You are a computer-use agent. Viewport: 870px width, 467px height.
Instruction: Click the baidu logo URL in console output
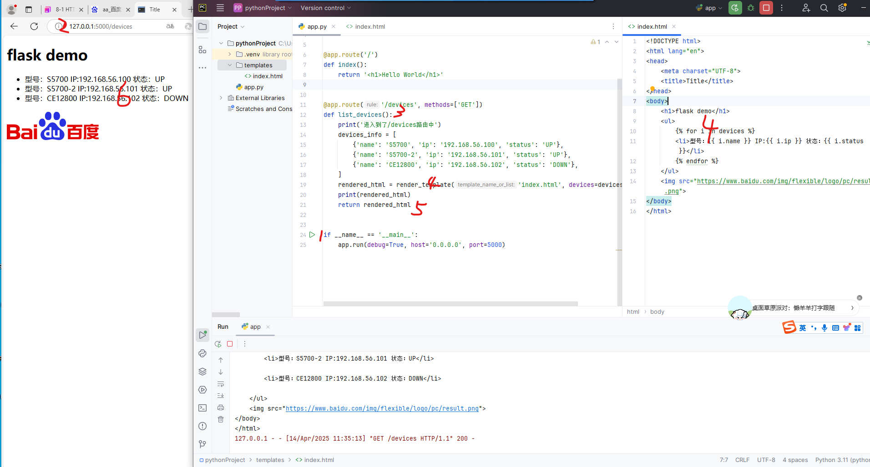382,408
